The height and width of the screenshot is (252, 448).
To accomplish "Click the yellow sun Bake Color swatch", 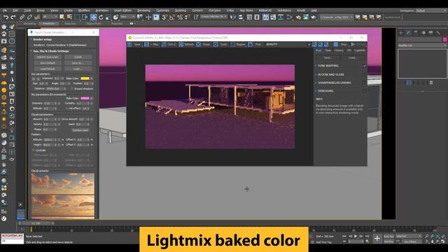I will pos(85,78).
